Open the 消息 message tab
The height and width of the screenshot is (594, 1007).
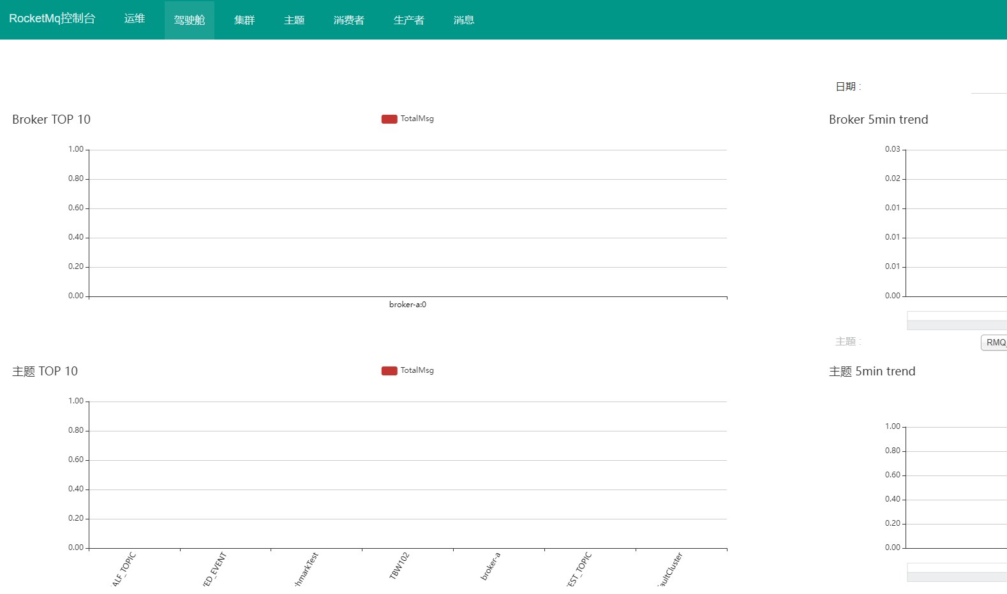[464, 20]
